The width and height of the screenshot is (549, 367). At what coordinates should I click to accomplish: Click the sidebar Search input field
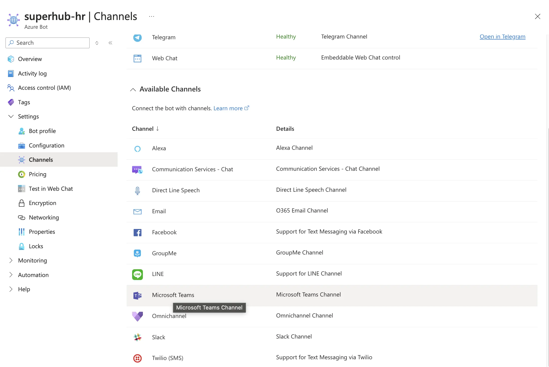(x=48, y=43)
